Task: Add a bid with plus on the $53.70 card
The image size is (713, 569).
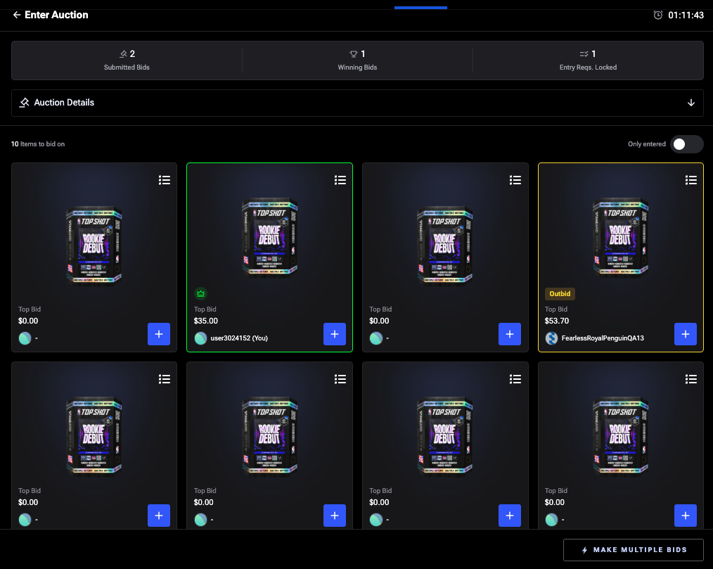Action: tap(686, 334)
